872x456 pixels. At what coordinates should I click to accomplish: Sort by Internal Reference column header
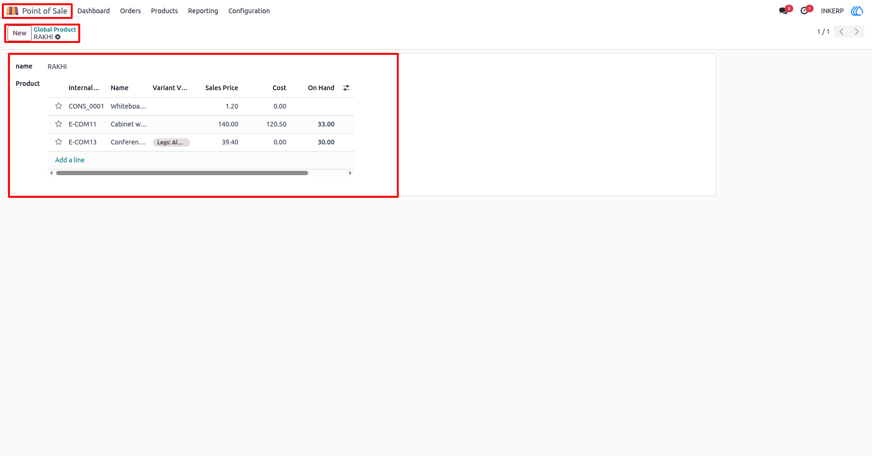84,88
